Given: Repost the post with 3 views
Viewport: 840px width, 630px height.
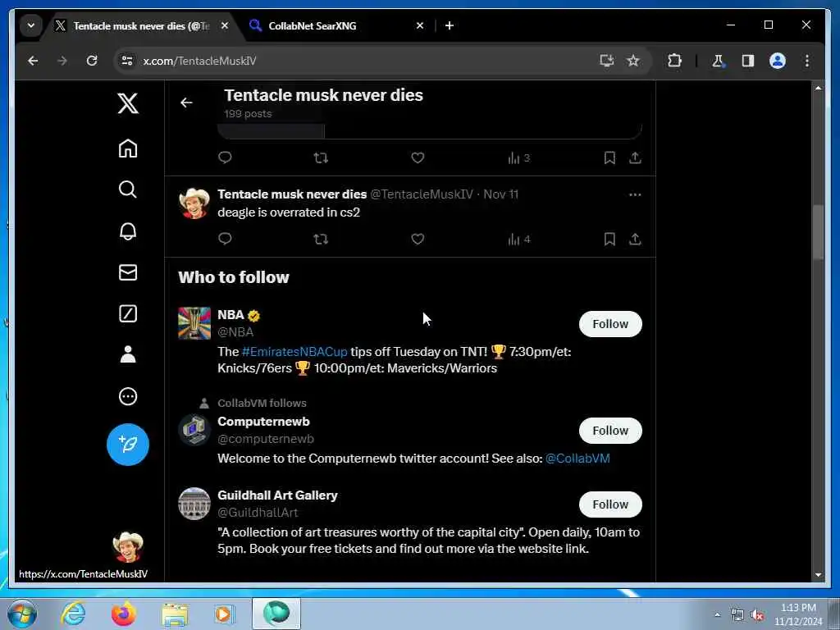Looking at the screenshot, I should [x=321, y=157].
